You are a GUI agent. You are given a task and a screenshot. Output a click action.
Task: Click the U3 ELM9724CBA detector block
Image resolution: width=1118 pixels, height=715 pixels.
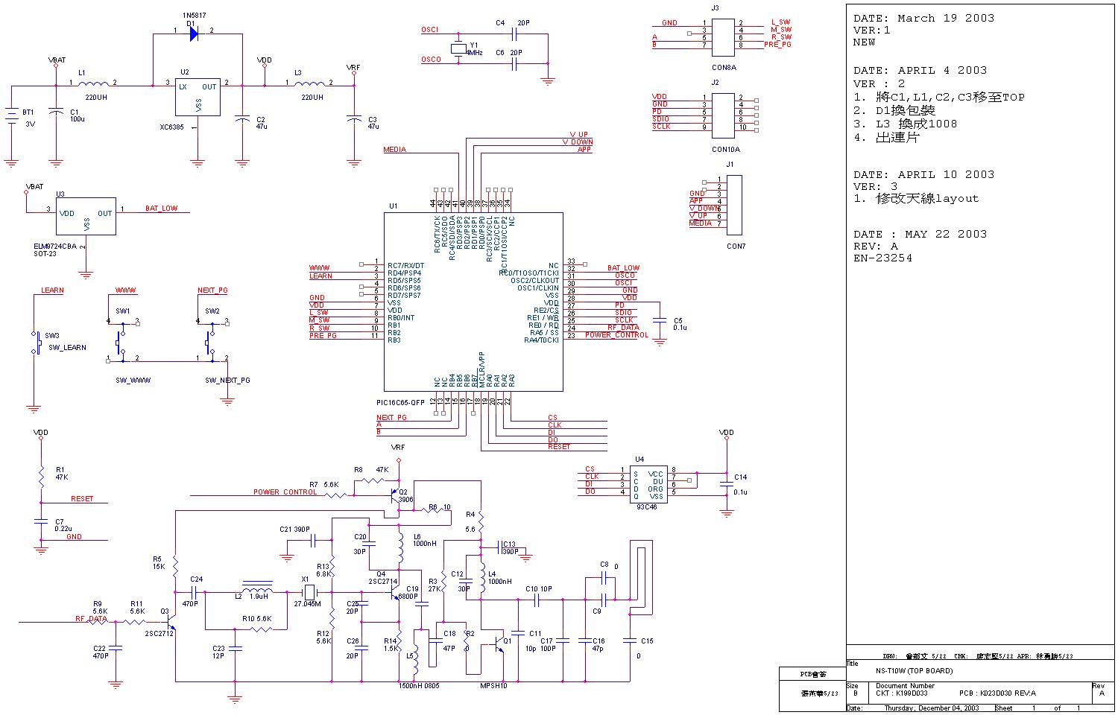86,216
